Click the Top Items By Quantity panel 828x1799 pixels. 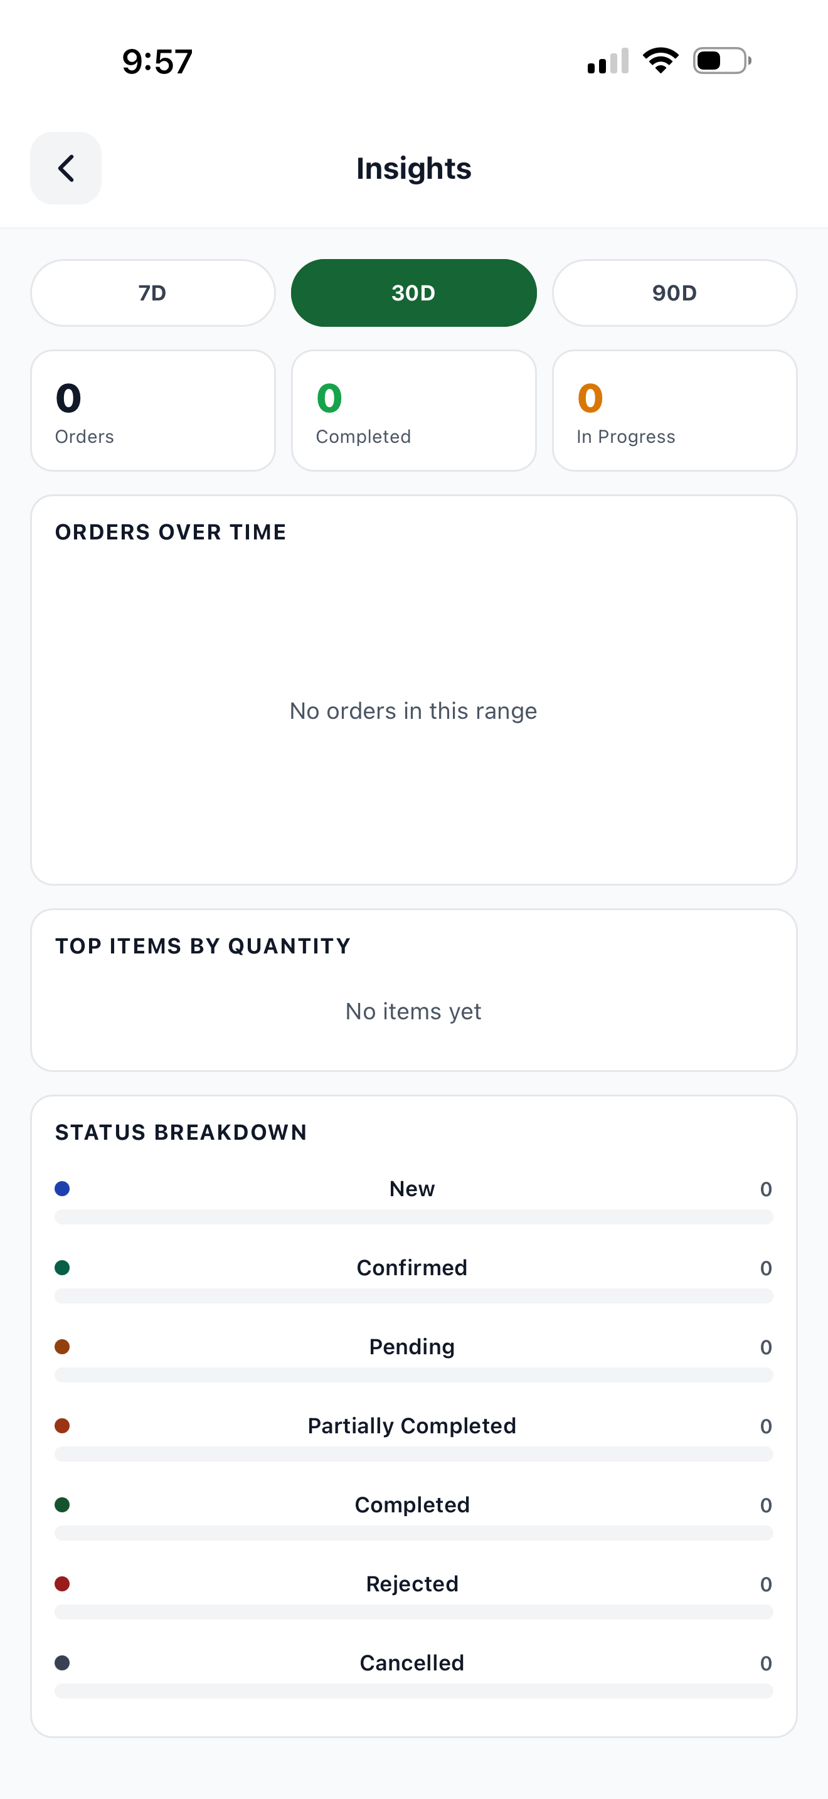point(414,990)
